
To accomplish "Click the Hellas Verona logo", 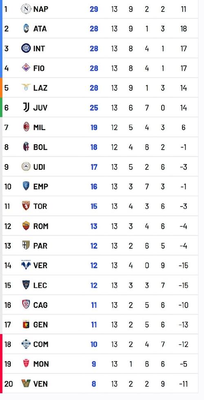I will 26,265.
